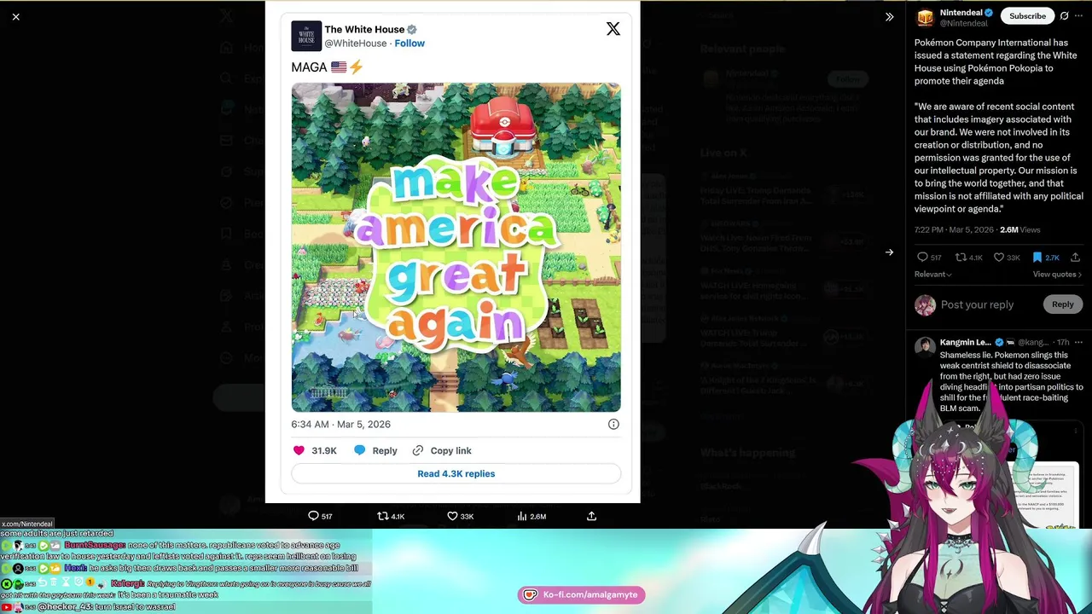Open the embedded tweet info icon
The image size is (1092, 614).
(x=613, y=424)
